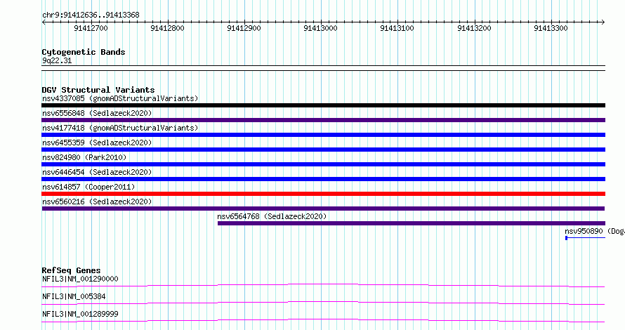
Task: Click blue bar for variant nsv6446454
Action: pyautogui.click(x=323, y=179)
